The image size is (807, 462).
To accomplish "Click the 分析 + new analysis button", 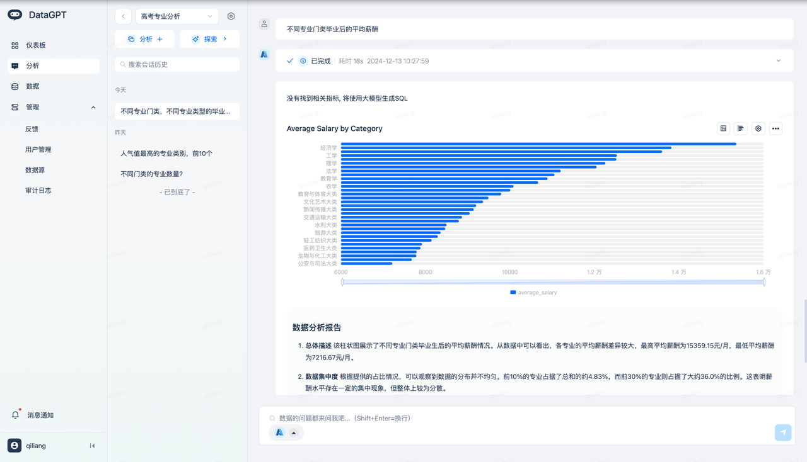I will pos(144,39).
